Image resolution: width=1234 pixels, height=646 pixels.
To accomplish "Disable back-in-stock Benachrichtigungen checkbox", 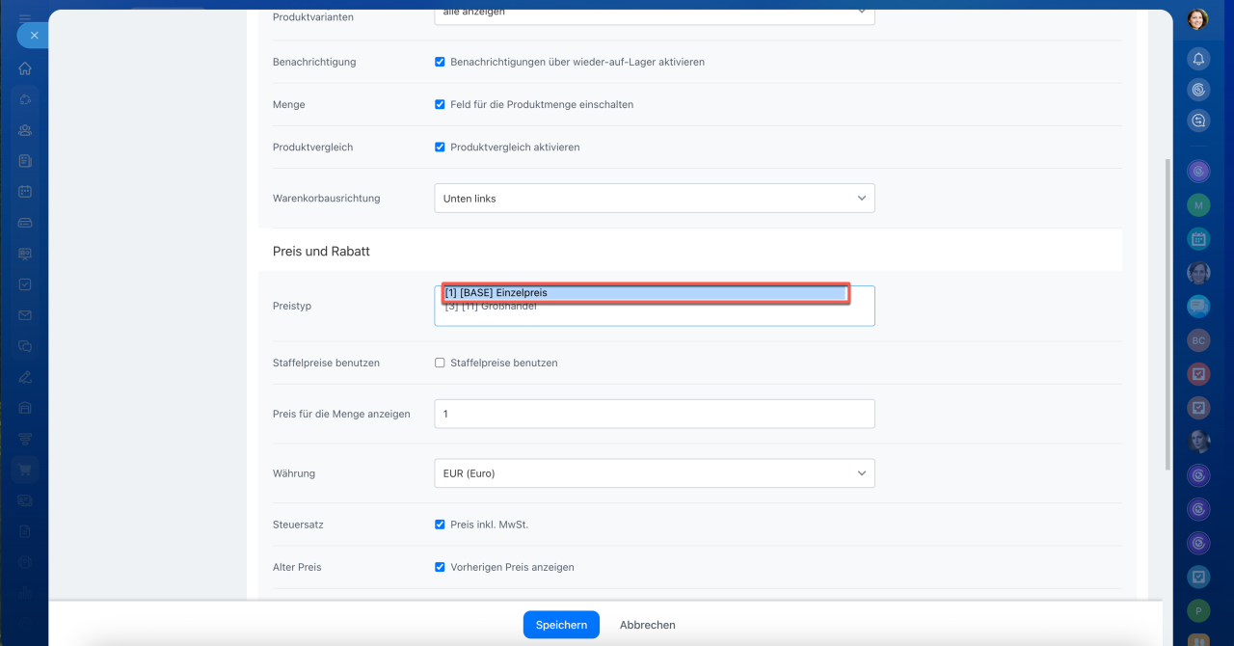I will pyautogui.click(x=440, y=62).
